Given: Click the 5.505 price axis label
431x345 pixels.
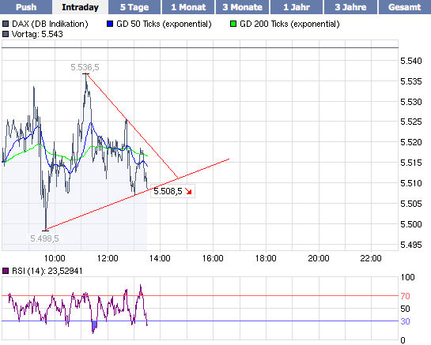Looking at the screenshot, I should point(411,204).
